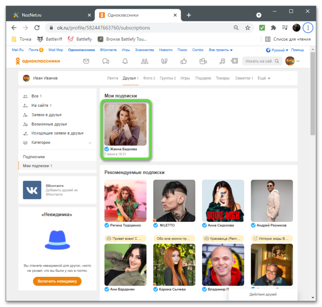The height and width of the screenshot is (307, 322).
Task: Open Список для чтения reading list
Action: pyautogui.click(x=288, y=39)
